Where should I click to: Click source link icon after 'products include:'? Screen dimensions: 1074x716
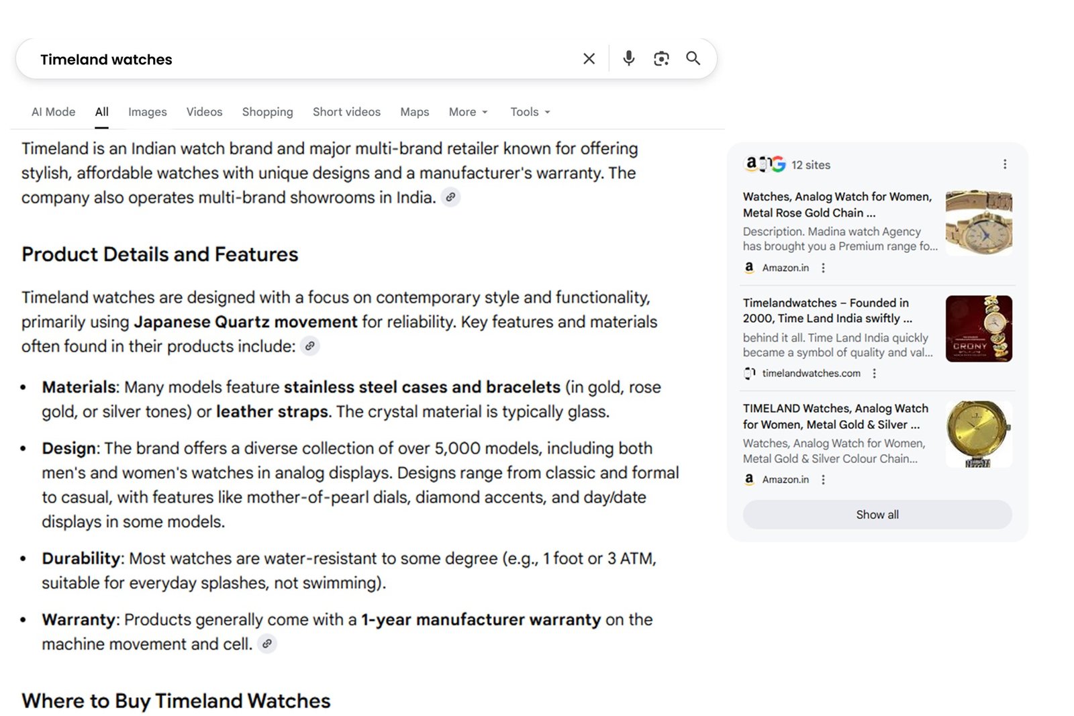(309, 346)
